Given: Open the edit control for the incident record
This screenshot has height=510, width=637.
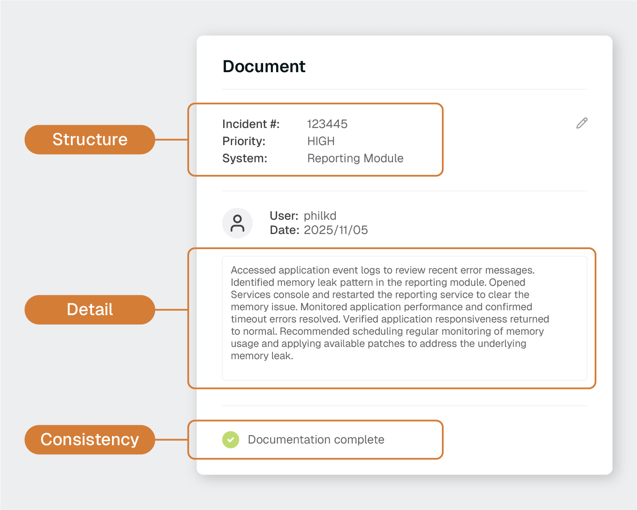Looking at the screenshot, I should click(x=582, y=123).
